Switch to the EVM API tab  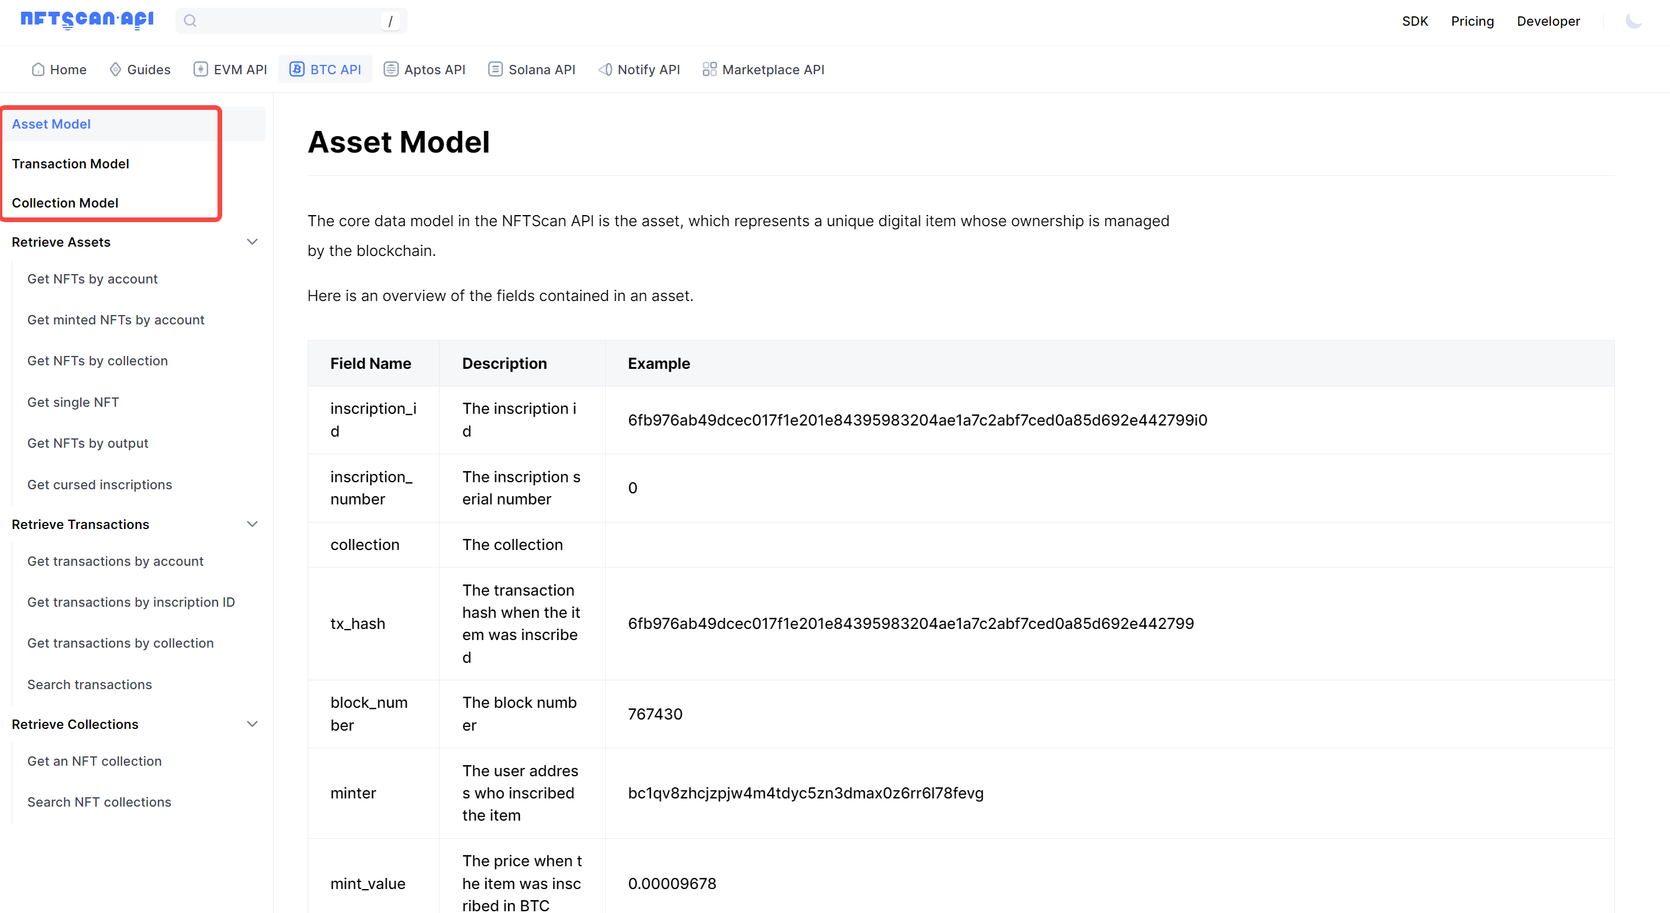click(230, 70)
